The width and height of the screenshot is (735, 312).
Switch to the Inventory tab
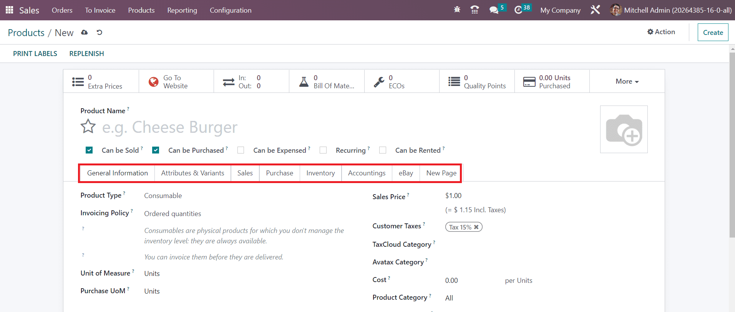(x=320, y=173)
